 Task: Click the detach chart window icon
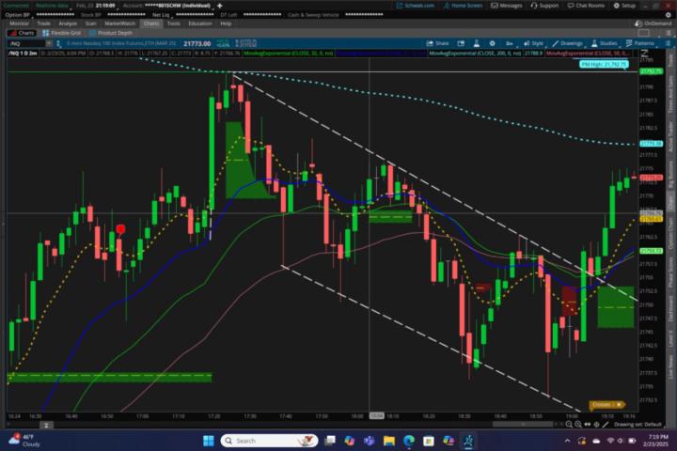click(461, 43)
